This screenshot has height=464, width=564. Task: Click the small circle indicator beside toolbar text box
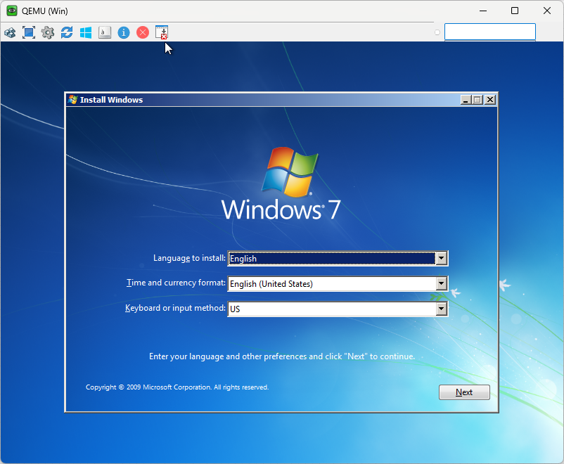[437, 32]
